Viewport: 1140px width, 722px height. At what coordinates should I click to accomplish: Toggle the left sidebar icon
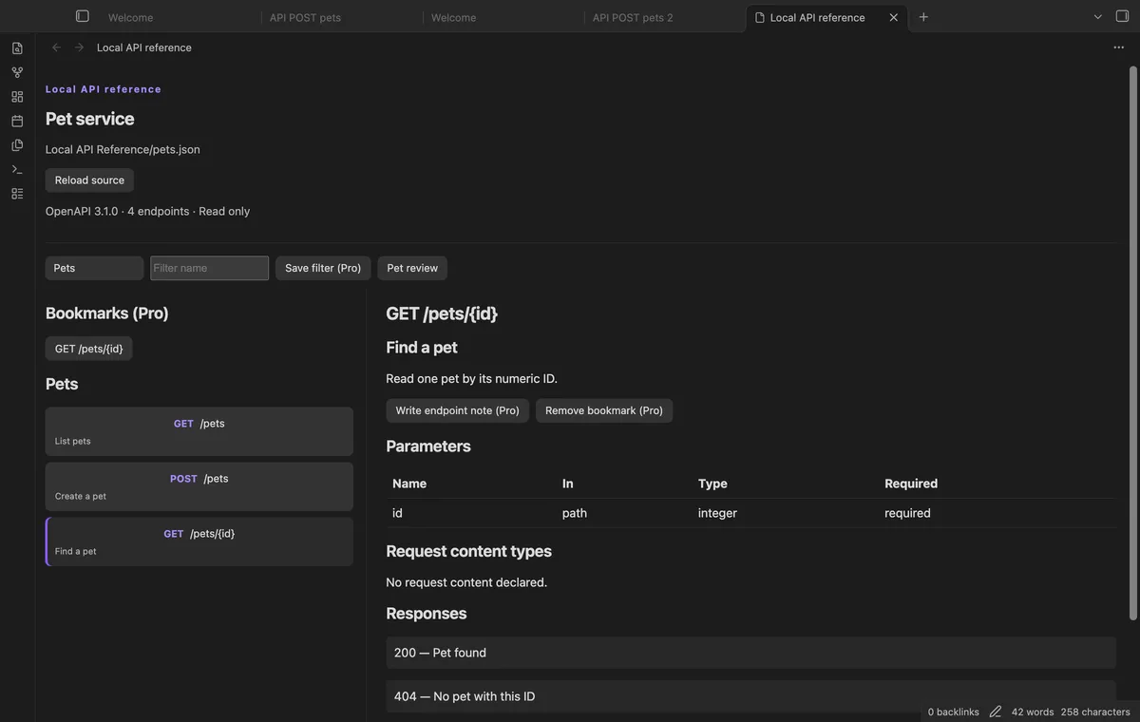(83, 16)
